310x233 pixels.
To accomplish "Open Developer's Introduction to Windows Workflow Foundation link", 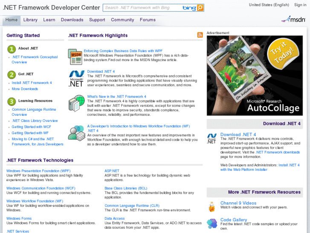I will [139, 128].
